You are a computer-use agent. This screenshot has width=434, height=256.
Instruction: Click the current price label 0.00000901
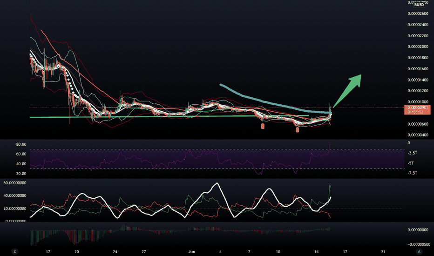point(417,108)
